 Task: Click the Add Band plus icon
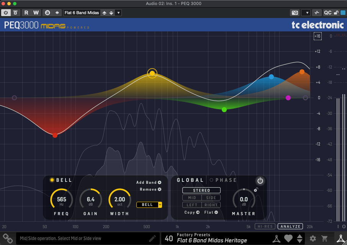(159, 183)
